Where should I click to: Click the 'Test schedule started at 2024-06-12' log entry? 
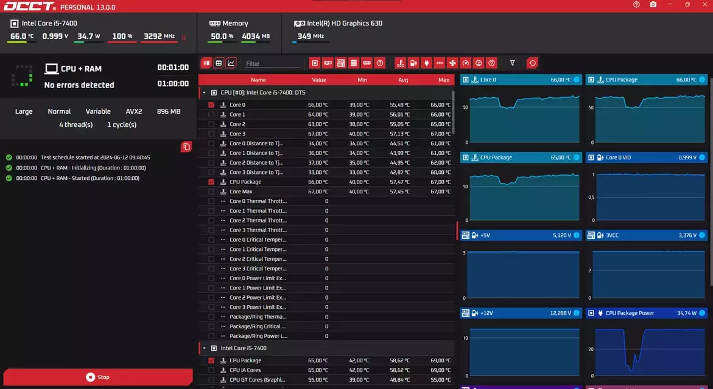tap(95, 157)
